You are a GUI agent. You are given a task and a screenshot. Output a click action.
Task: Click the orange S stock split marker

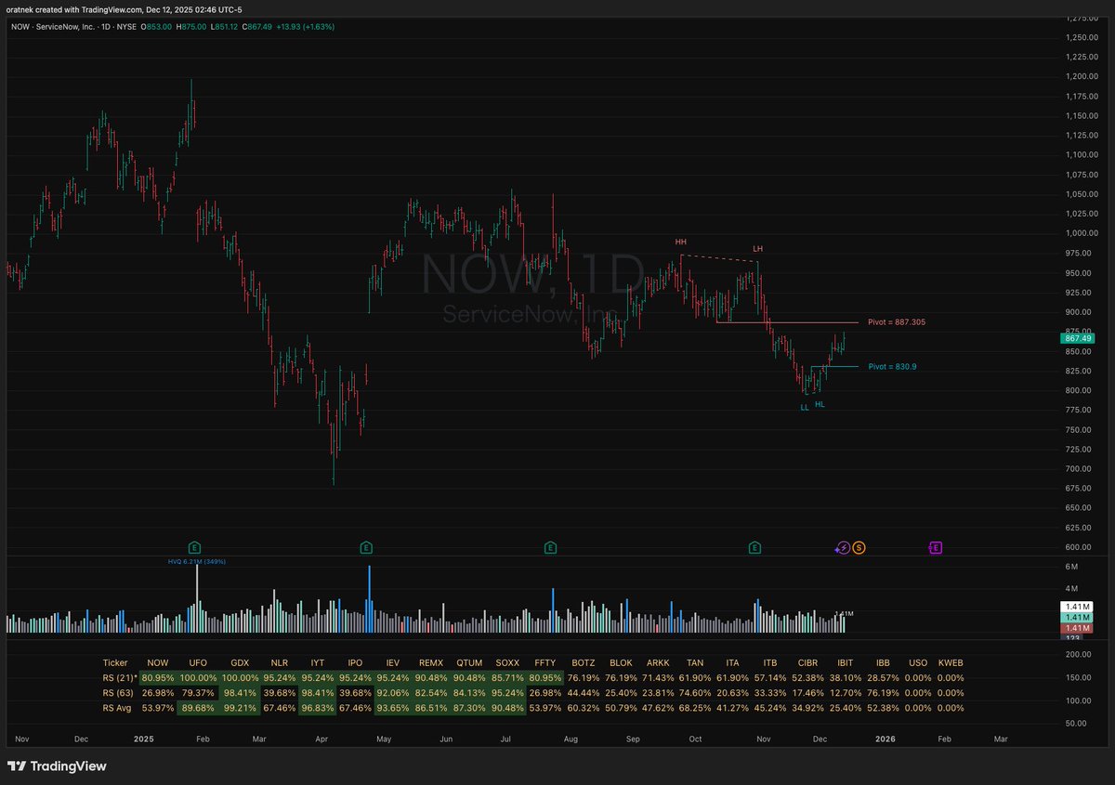tap(859, 547)
